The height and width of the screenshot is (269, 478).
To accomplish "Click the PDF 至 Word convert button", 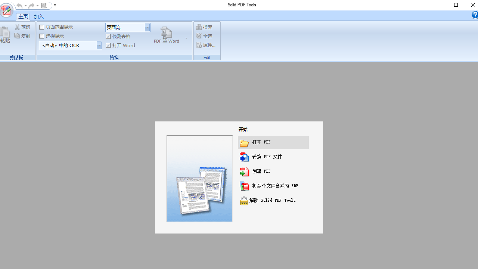I will point(167,35).
